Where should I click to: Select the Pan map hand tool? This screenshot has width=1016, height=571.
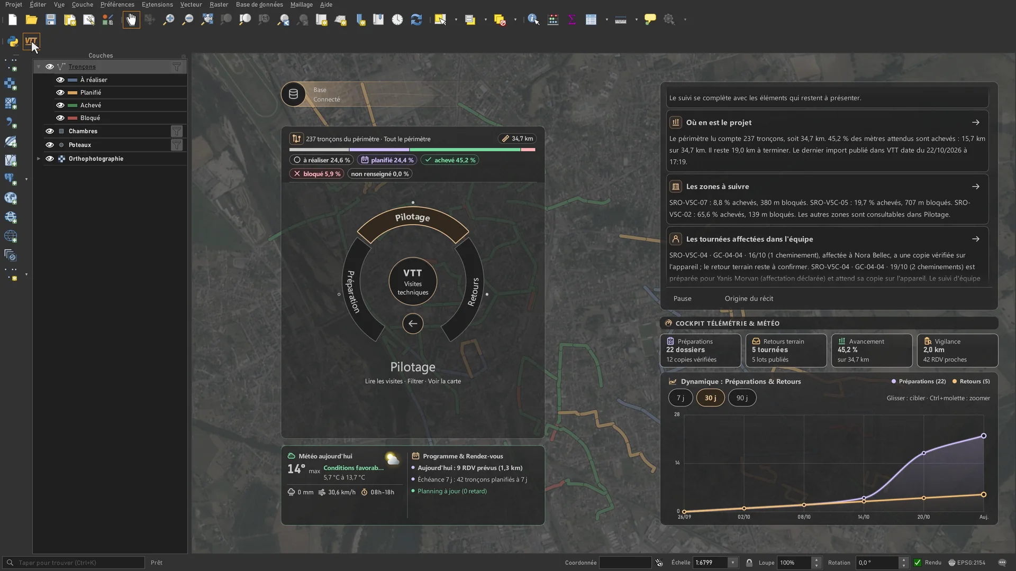click(131, 20)
